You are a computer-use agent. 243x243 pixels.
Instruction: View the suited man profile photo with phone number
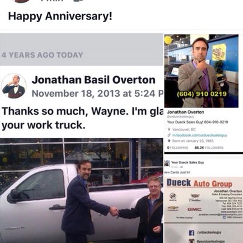(201, 71)
